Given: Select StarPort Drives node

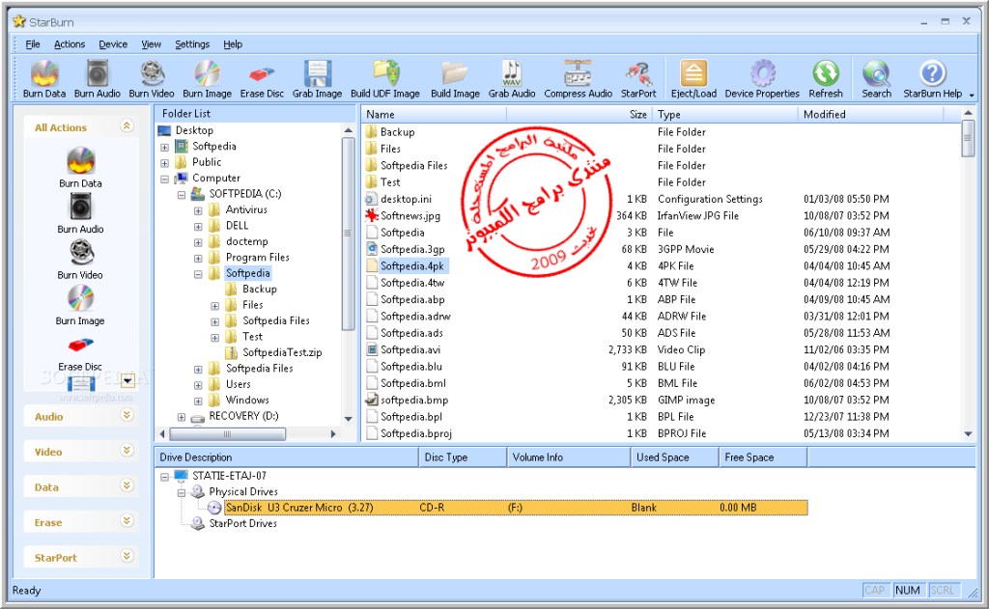Looking at the screenshot, I should click(242, 523).
